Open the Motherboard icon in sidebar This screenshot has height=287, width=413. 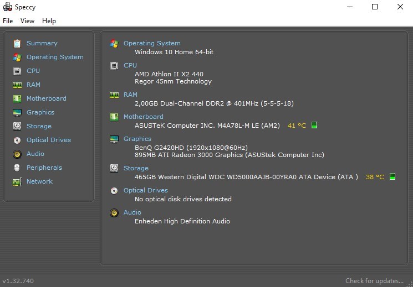(17, 98)
